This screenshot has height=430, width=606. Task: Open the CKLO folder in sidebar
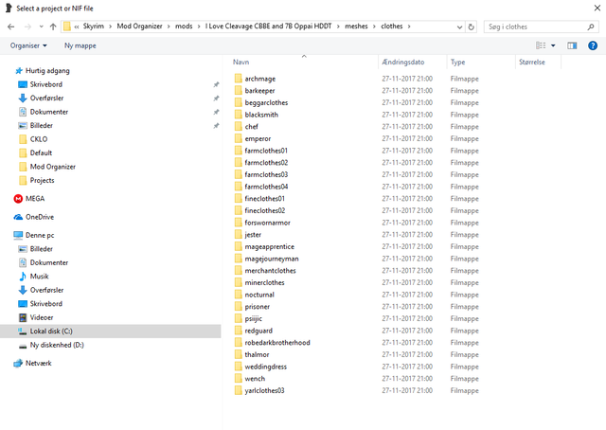(x=39, y=139)
